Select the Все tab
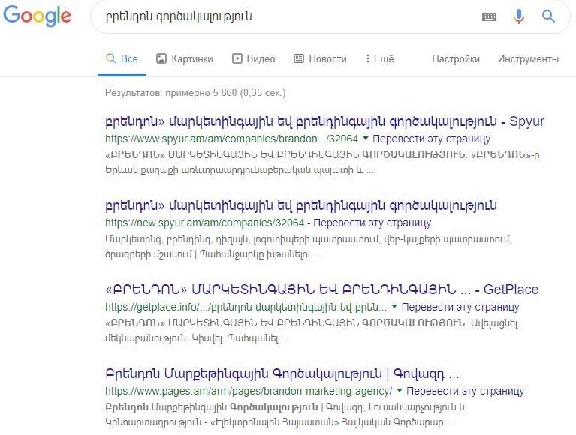576x435 pixels. tap(122, 58)
